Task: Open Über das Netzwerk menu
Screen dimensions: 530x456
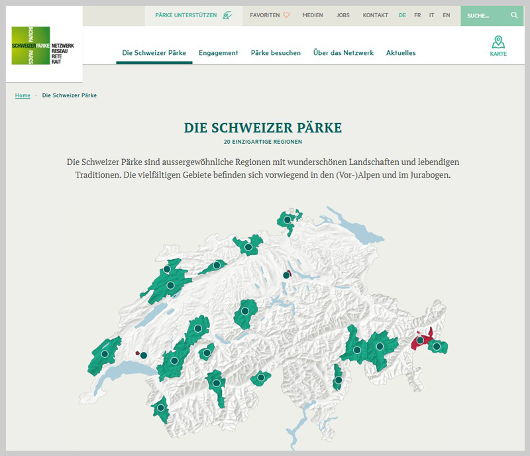Action: (343, 53)
